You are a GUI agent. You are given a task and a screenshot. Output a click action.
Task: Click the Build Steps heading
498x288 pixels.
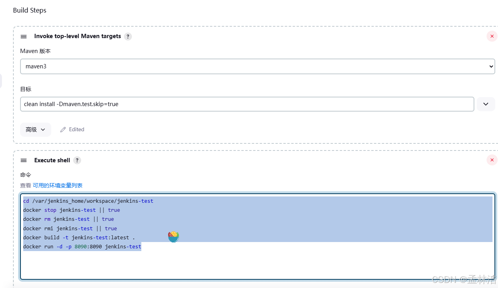coord(30,10)
